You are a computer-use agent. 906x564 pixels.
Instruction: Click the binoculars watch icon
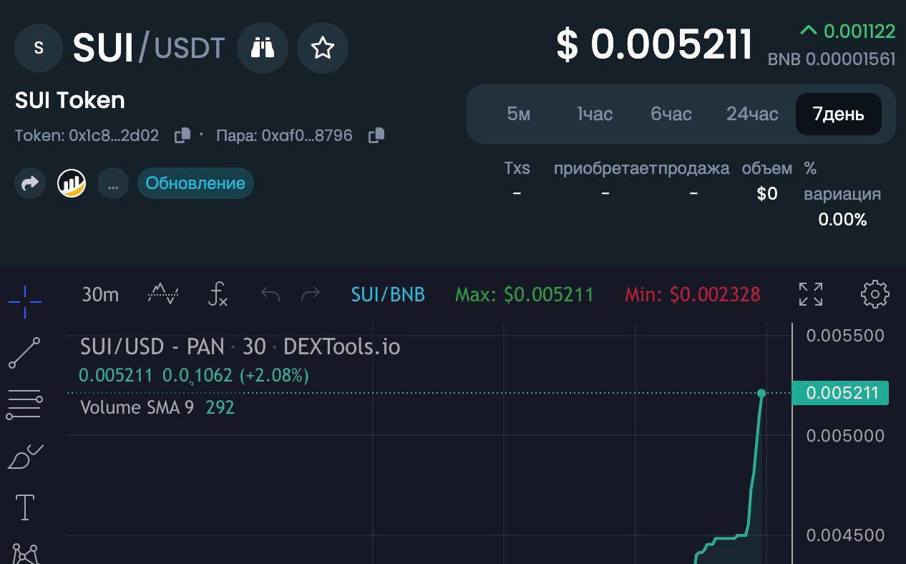[263, 48]
